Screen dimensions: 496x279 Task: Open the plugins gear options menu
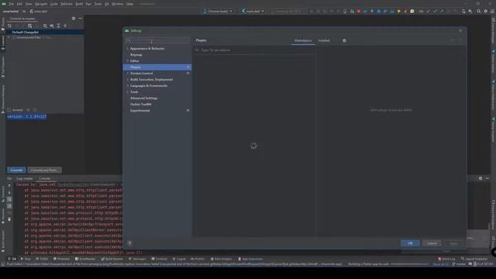[x=344, y=40]
